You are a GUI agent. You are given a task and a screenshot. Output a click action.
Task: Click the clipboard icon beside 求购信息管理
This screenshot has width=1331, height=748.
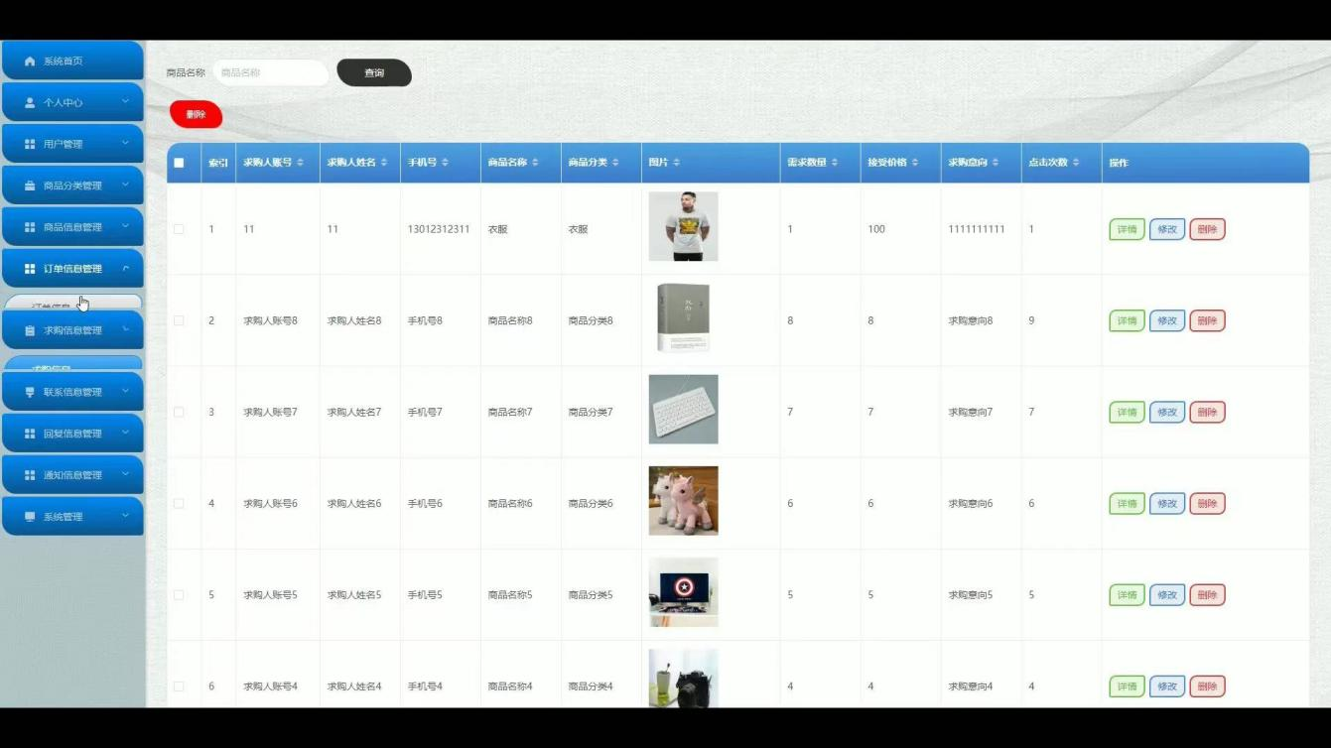(x=30, y=330)
